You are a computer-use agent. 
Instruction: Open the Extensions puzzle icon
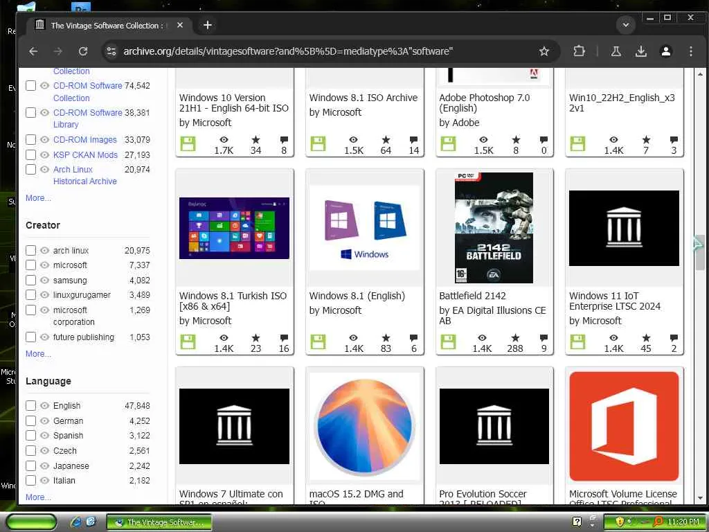[x=579, y=51]
